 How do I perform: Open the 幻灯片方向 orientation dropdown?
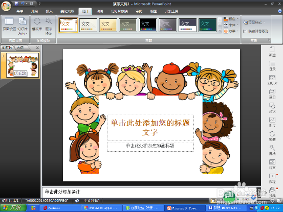(23, 26)
